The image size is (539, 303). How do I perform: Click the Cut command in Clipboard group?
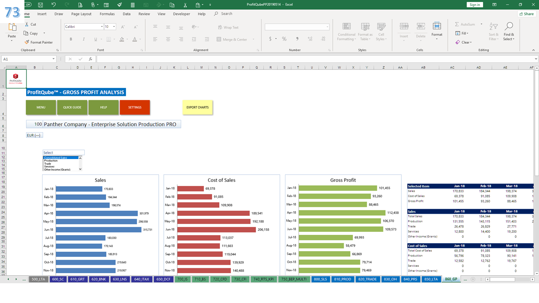pyautogui.click(x=30, y=24)
